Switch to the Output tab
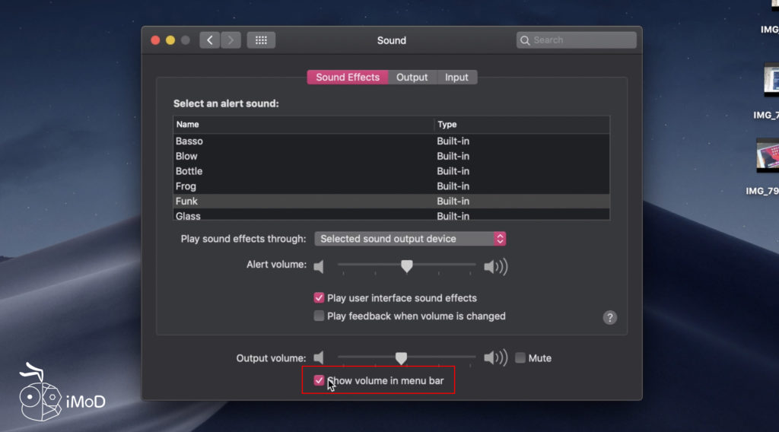This screenshot has height=432, width=779. 412,78
